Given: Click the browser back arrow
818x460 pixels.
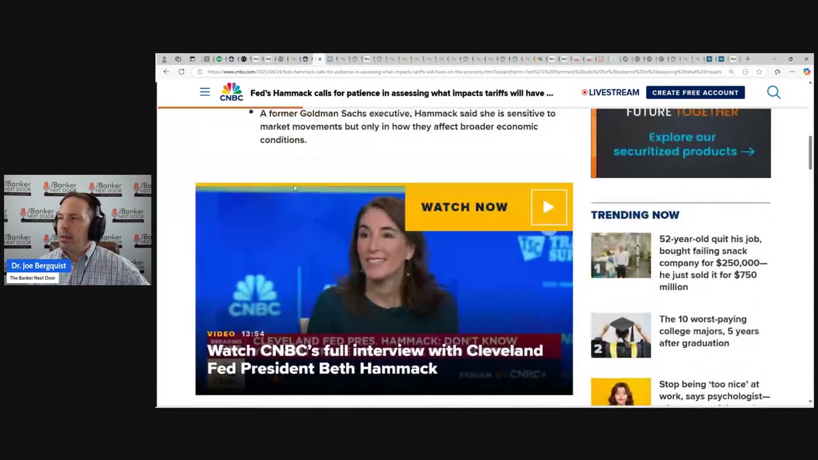Looking at the screenshot, I should coord(166,72).
